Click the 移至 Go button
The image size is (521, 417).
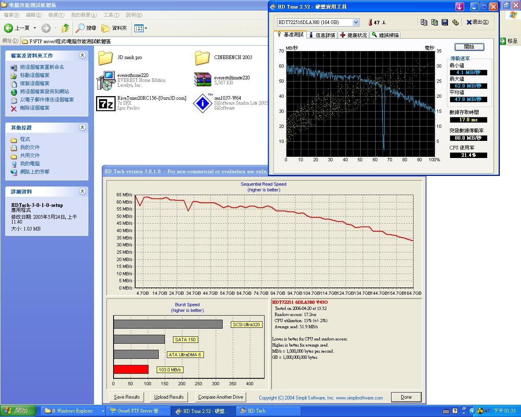509,41
